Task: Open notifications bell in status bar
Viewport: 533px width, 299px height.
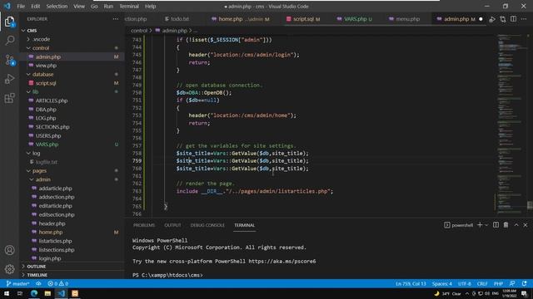Action: pyautogui.click(x=524, y=283)
